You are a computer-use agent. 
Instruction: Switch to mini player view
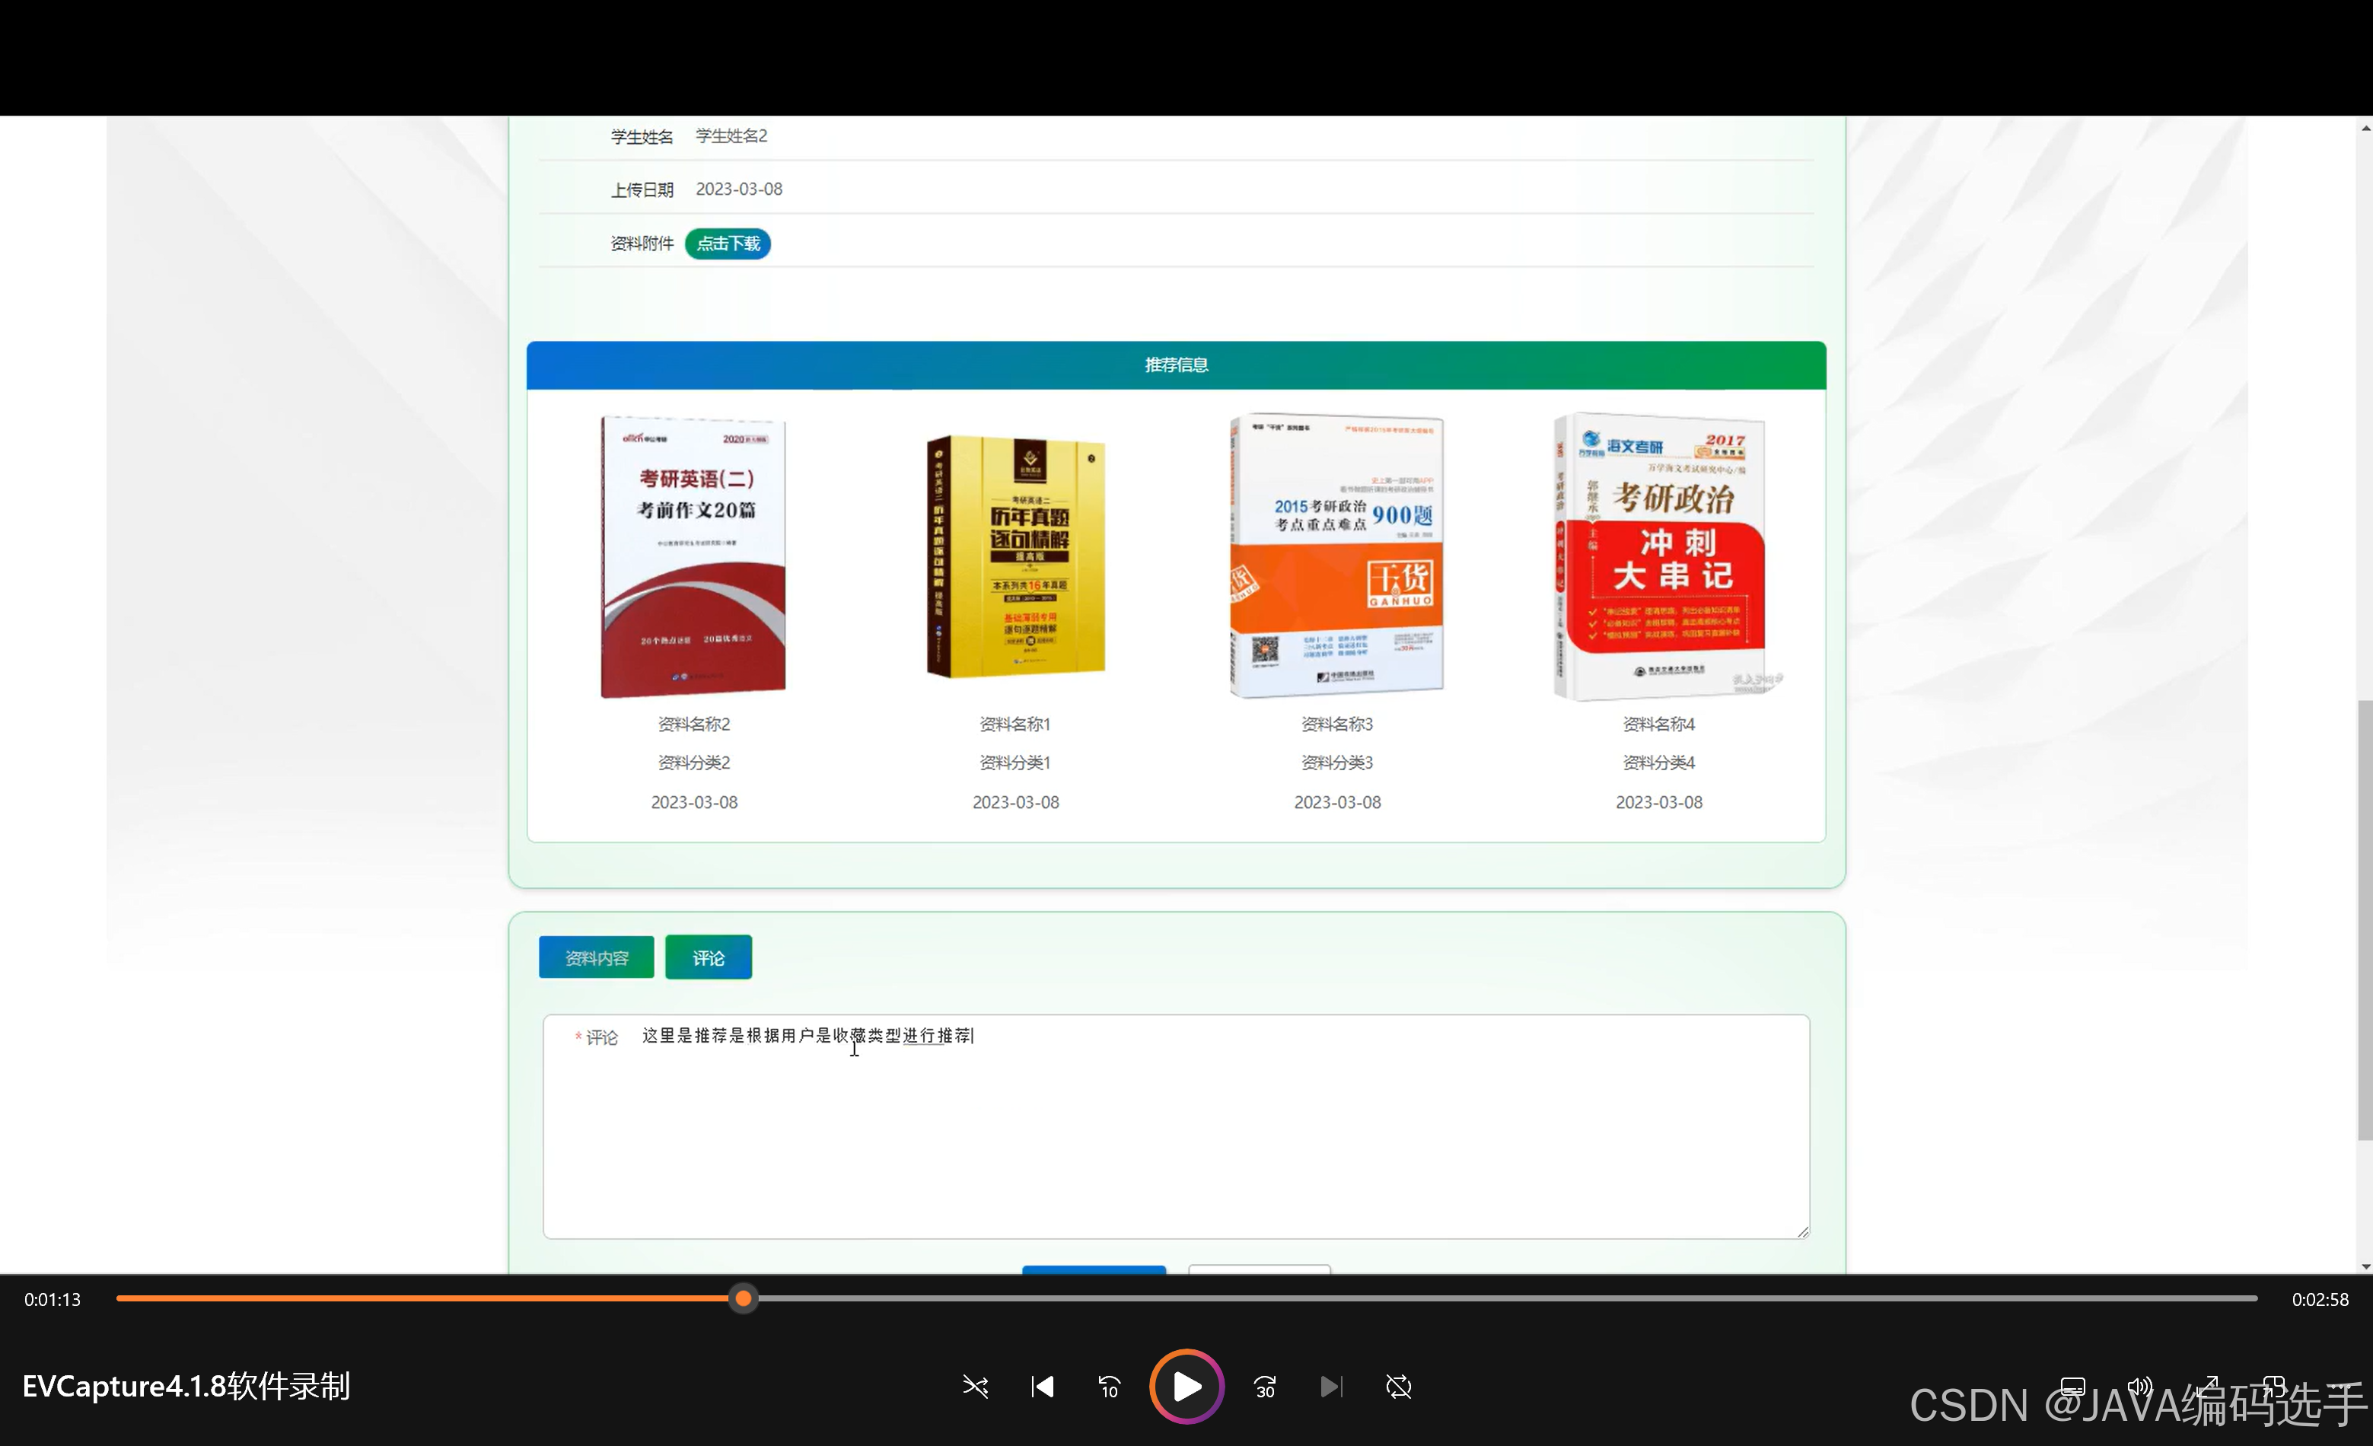pyautogui.click(x=2274, y=1387)
